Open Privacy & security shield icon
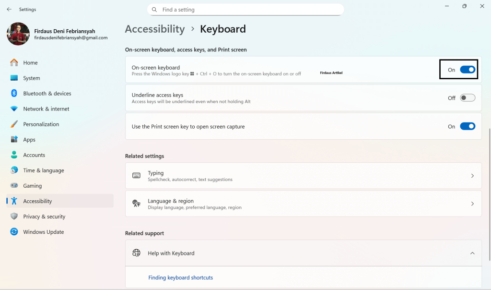 coord(14,217)
